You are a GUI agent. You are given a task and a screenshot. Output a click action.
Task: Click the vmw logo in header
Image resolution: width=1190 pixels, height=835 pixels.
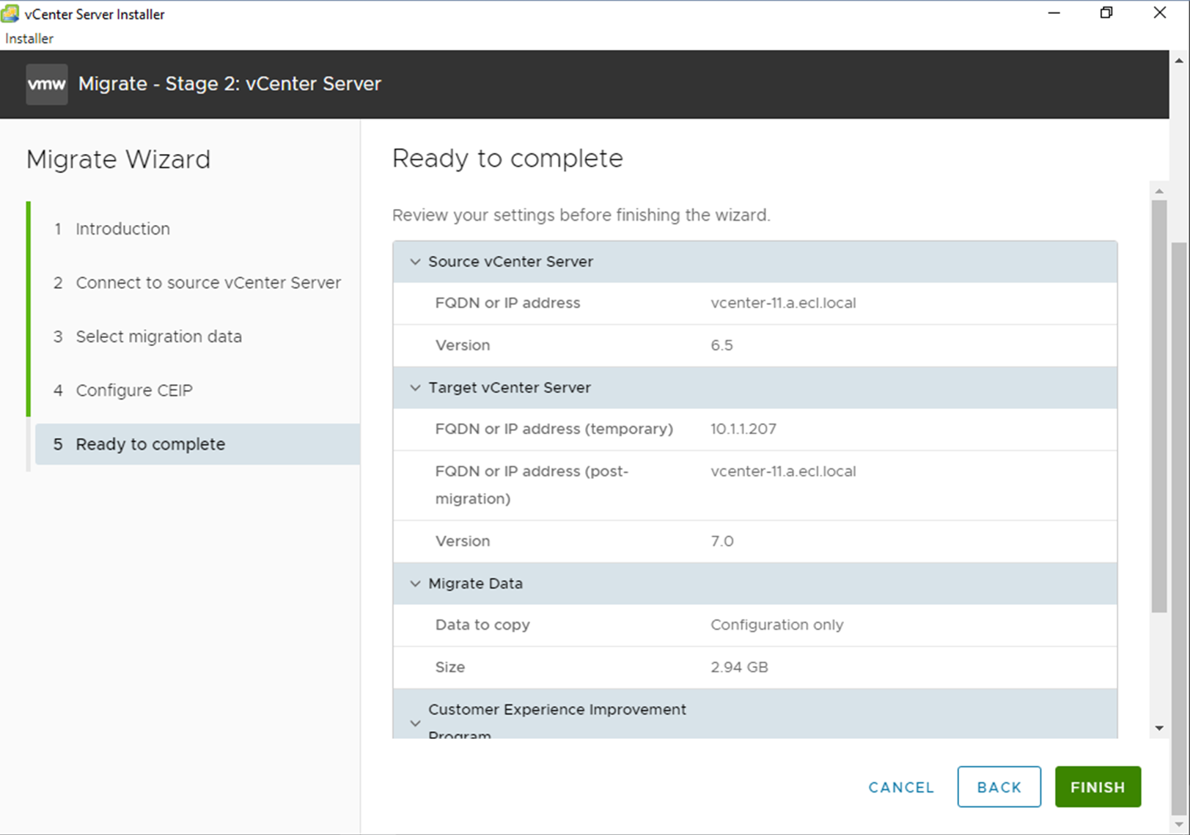point(47,84)
